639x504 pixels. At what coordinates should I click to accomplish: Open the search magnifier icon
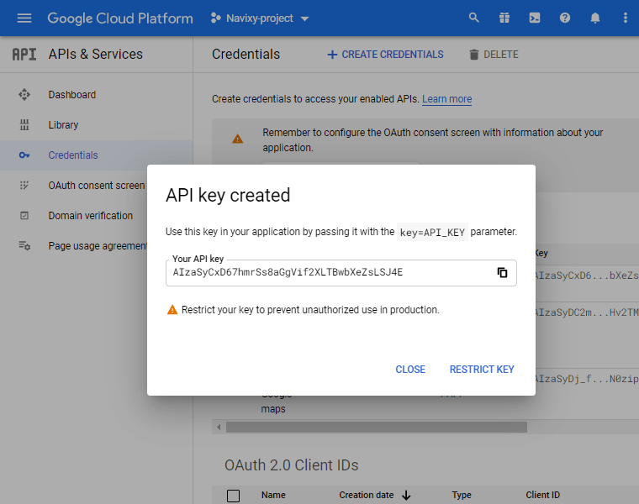tap(473, 18)
